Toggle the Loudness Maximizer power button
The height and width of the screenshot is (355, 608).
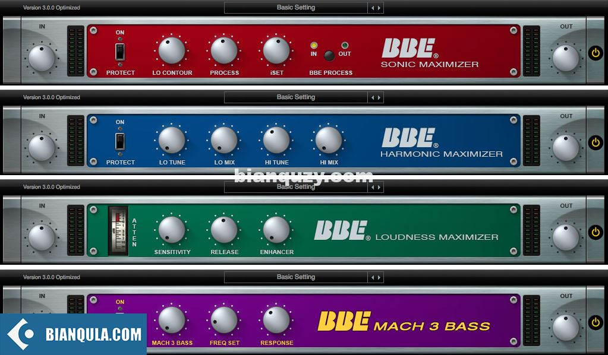coord(596,232)
